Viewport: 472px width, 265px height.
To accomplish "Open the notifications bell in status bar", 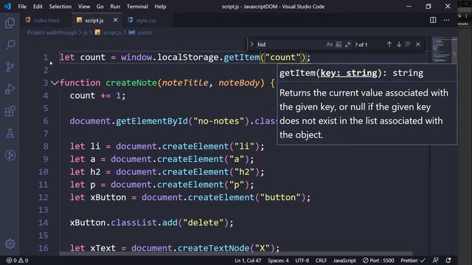I will [448, 261].
